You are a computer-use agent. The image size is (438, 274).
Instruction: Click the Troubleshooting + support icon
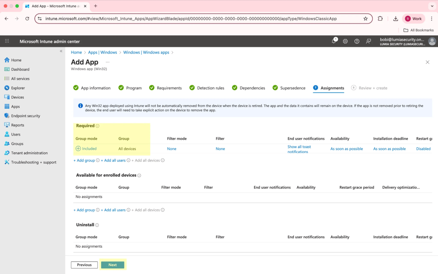(x=7, y=162)
